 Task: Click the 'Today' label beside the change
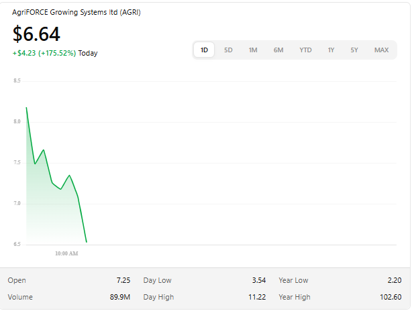(88, 53)
